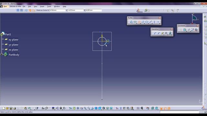This screenshot has width=207, height=116.
Task: Select the yellow Trim tool in Operation
Action: tap(162, 34)
